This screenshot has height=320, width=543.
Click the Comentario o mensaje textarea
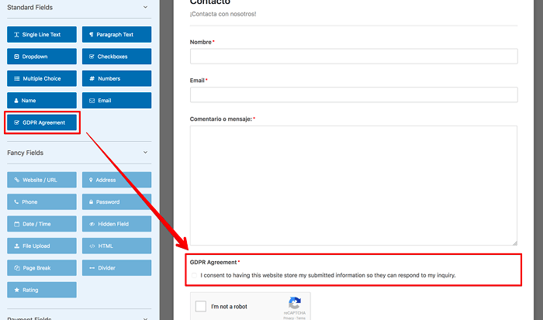354,185
